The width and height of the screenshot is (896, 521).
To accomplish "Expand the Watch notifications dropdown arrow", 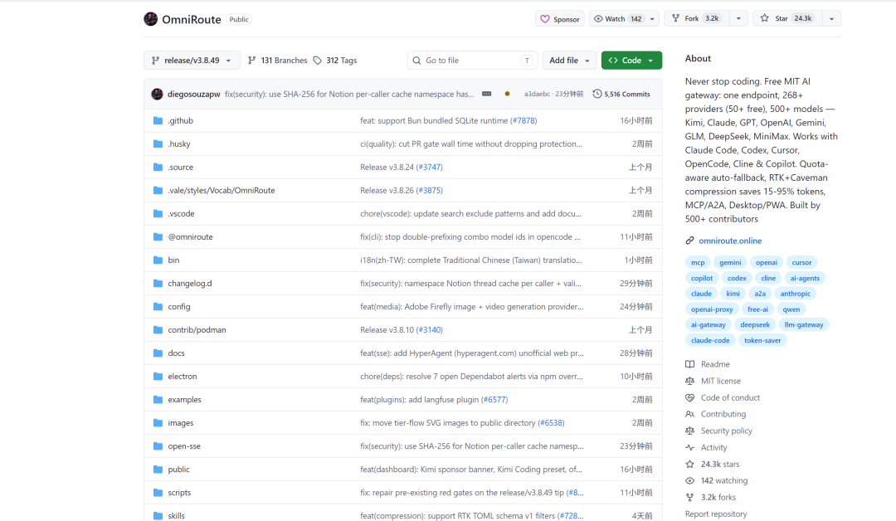I will [652, 19].
